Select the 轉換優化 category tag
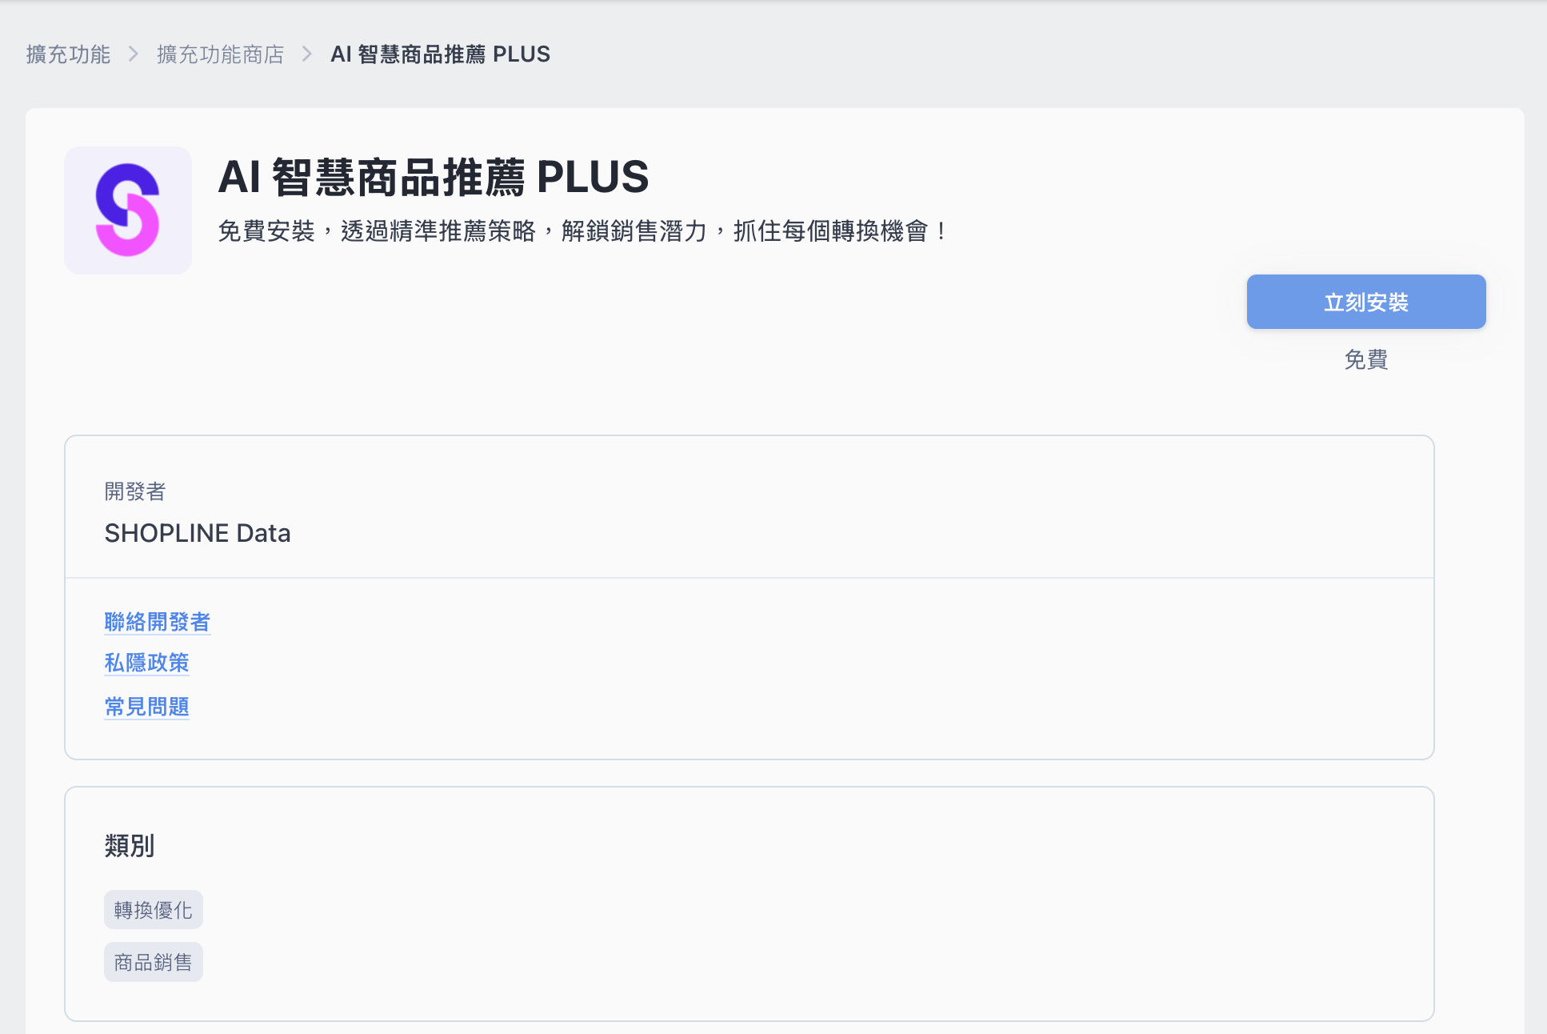The image size is (1547, 1034). pos(153,910)
